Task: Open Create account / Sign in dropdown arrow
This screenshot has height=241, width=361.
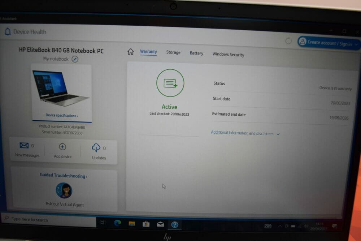Action: click(356, 44)
